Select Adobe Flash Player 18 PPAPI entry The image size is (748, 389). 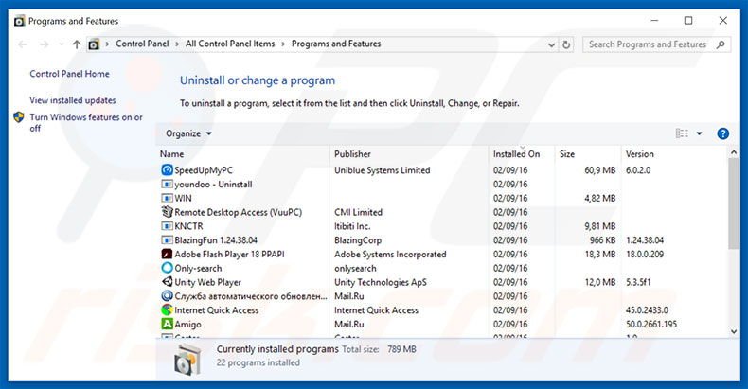[229, 254]
